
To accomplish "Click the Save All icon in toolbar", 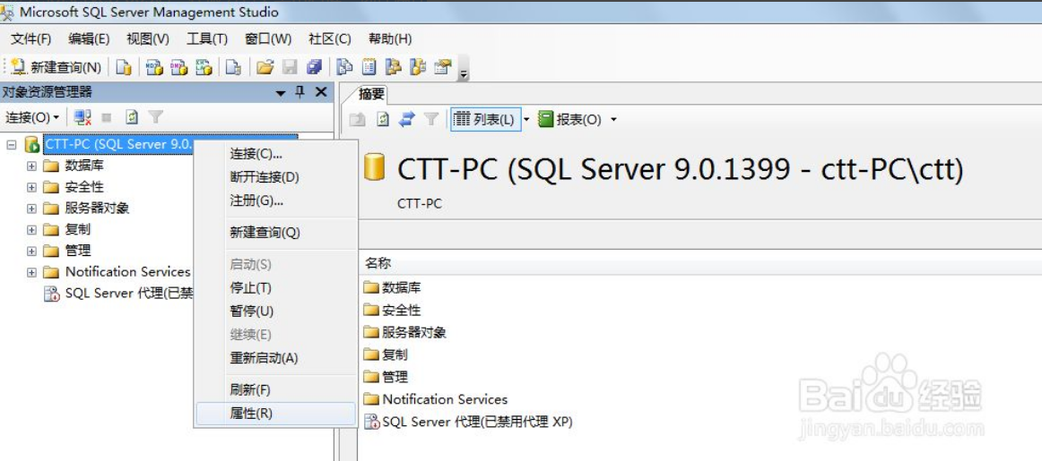I will (314, 67).
